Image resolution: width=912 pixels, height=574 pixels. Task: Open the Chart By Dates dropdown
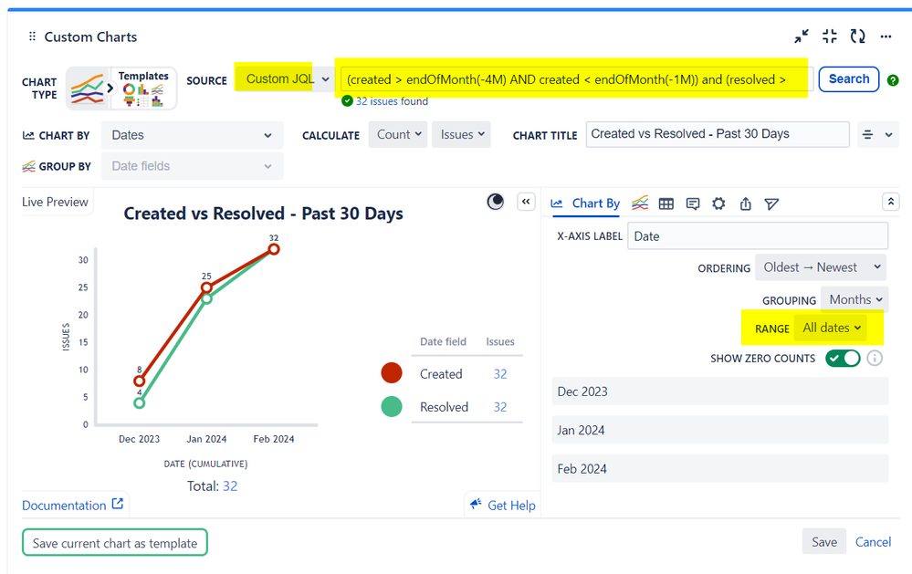[x=192, y=135]
